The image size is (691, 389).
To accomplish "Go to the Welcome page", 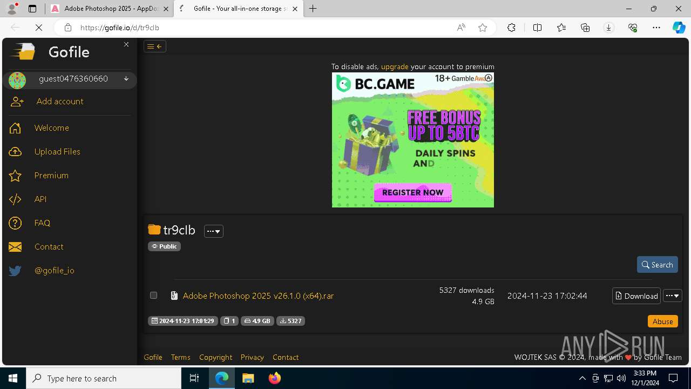I will (x=52, y=128).
